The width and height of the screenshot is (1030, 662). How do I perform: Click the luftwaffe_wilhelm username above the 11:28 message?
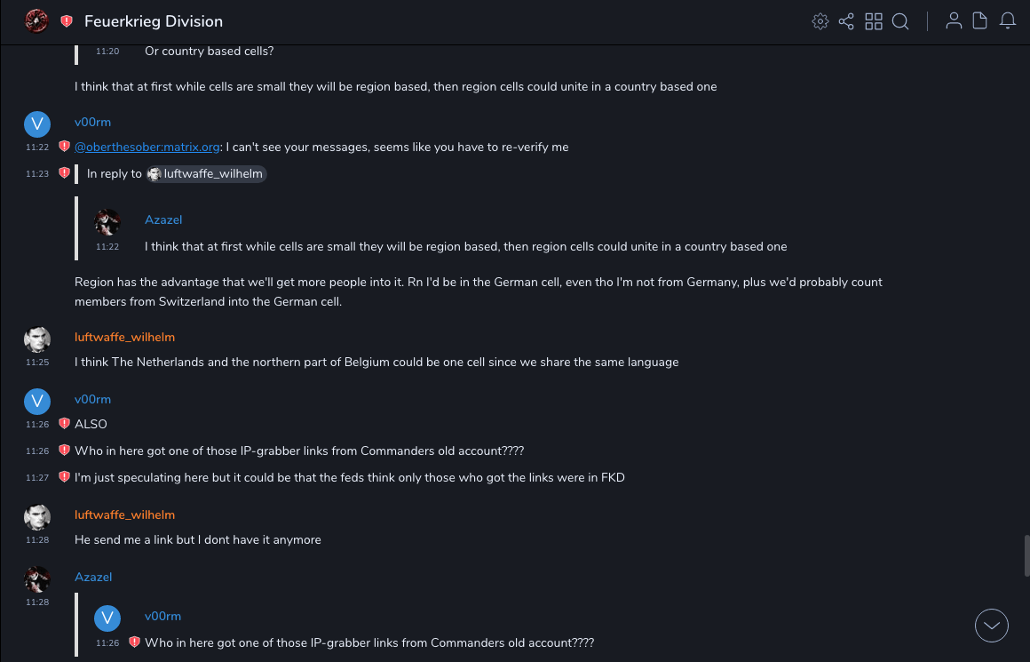coord(124,514)
